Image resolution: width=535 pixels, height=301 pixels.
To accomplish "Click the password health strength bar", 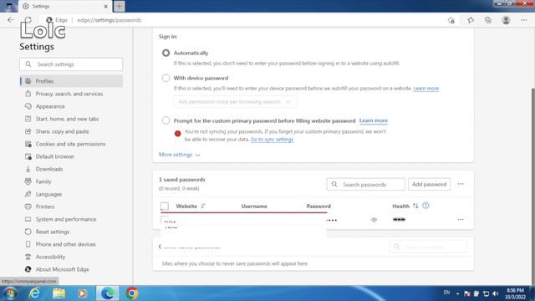I will click(x=399, y=219).
